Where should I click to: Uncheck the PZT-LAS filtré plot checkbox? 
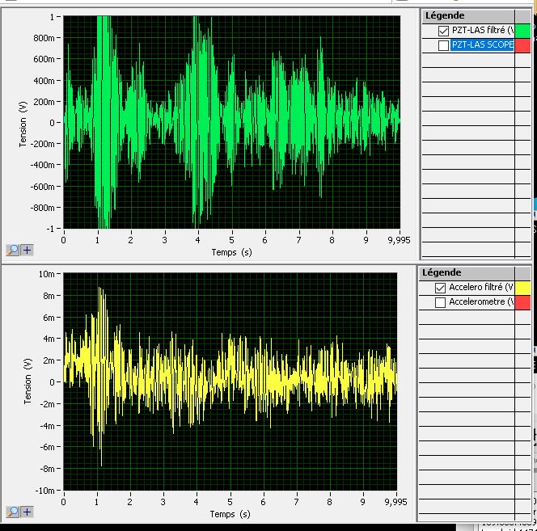pyautogui.click(x=442, y=31)
